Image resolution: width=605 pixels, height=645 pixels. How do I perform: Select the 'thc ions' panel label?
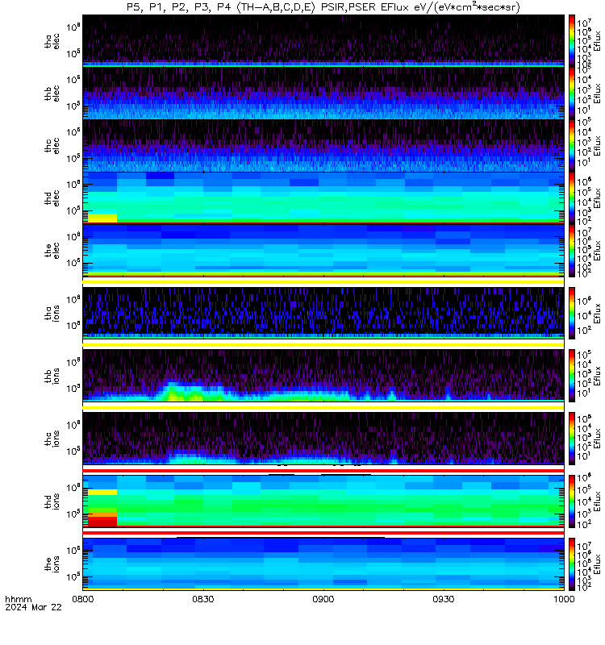[52, 439]
